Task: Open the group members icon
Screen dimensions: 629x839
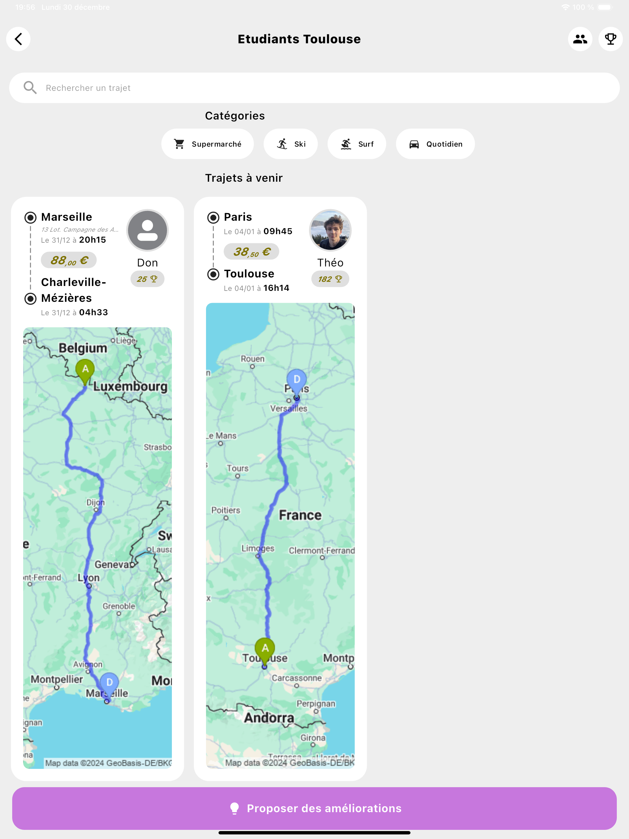Action: 580,39
